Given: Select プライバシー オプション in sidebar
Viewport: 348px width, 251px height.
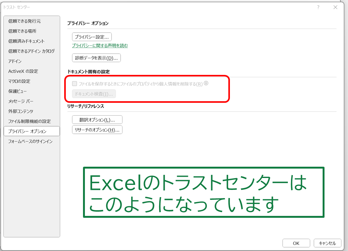Looking at the screenshot, I should pos(32,131).
